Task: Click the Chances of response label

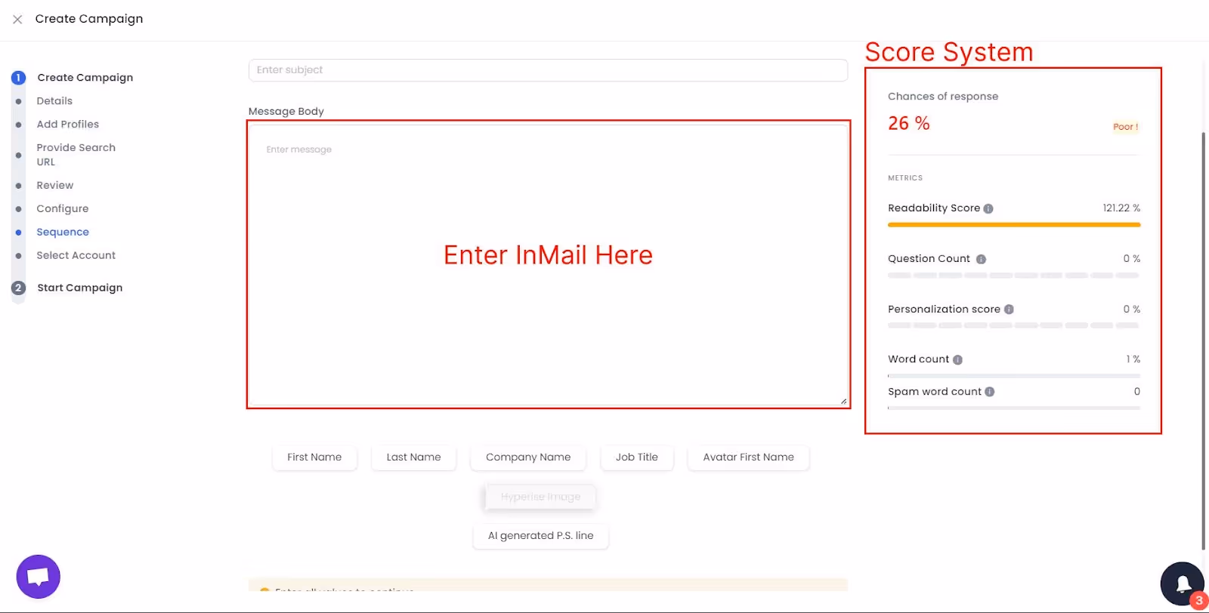Action: pyautogui.click(x=943, y=97)
